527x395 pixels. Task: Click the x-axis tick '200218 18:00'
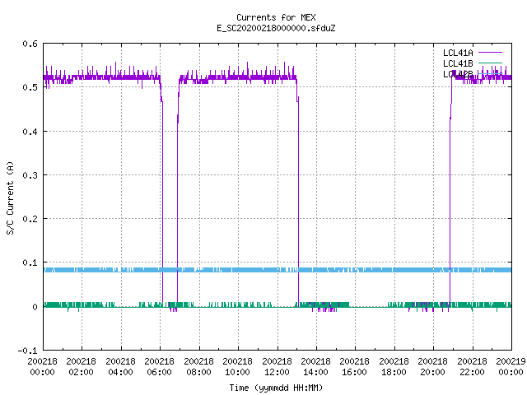click(394, 366)
